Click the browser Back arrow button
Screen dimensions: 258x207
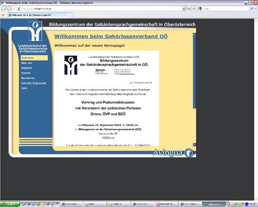tap(3, 8)
